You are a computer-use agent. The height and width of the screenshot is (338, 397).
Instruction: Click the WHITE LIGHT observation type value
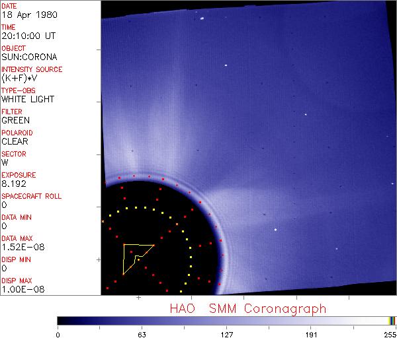click(x=28, y=99)
